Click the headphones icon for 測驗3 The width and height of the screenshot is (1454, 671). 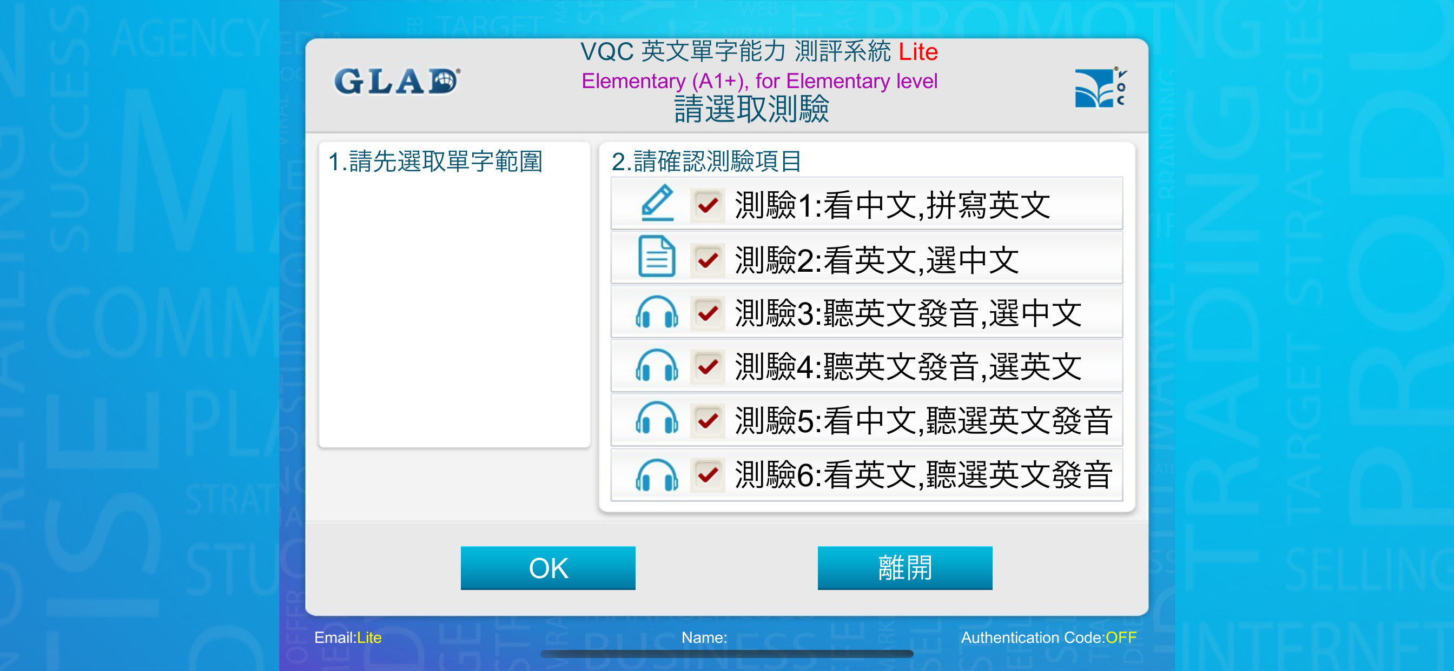click(657, 312)
